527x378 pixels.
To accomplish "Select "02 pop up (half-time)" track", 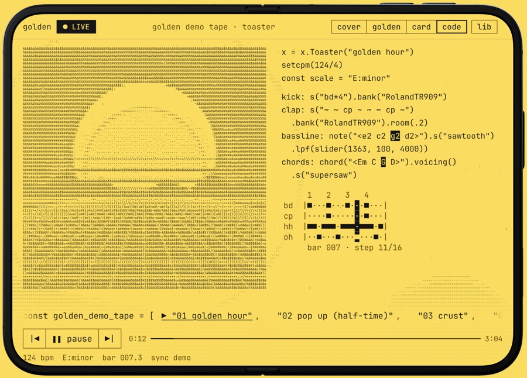I will click(335, 316).
